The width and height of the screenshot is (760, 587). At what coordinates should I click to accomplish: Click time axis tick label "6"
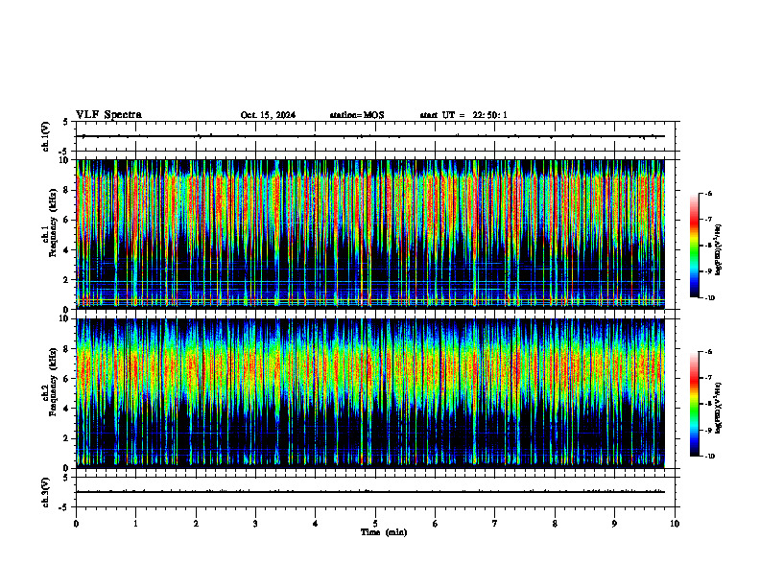(435, 524)
